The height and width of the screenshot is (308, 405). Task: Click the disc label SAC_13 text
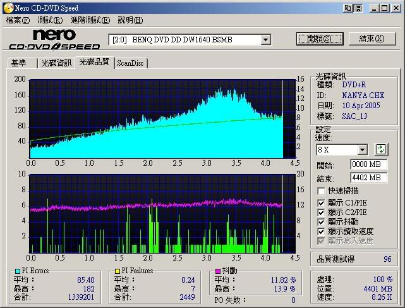[354, 116]
